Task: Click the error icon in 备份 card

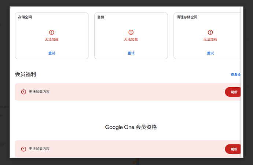Action: click(131, 32)
